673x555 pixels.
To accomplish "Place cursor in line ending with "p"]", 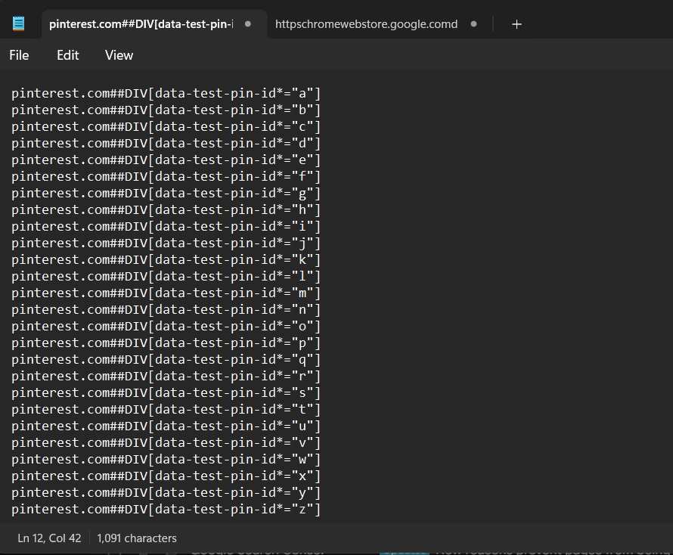I will tap(166, 343).
